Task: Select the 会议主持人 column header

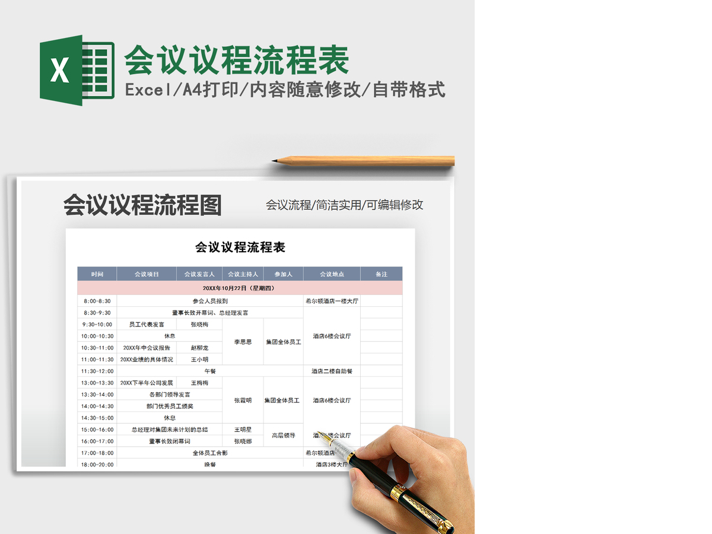Action: point(243,274)
